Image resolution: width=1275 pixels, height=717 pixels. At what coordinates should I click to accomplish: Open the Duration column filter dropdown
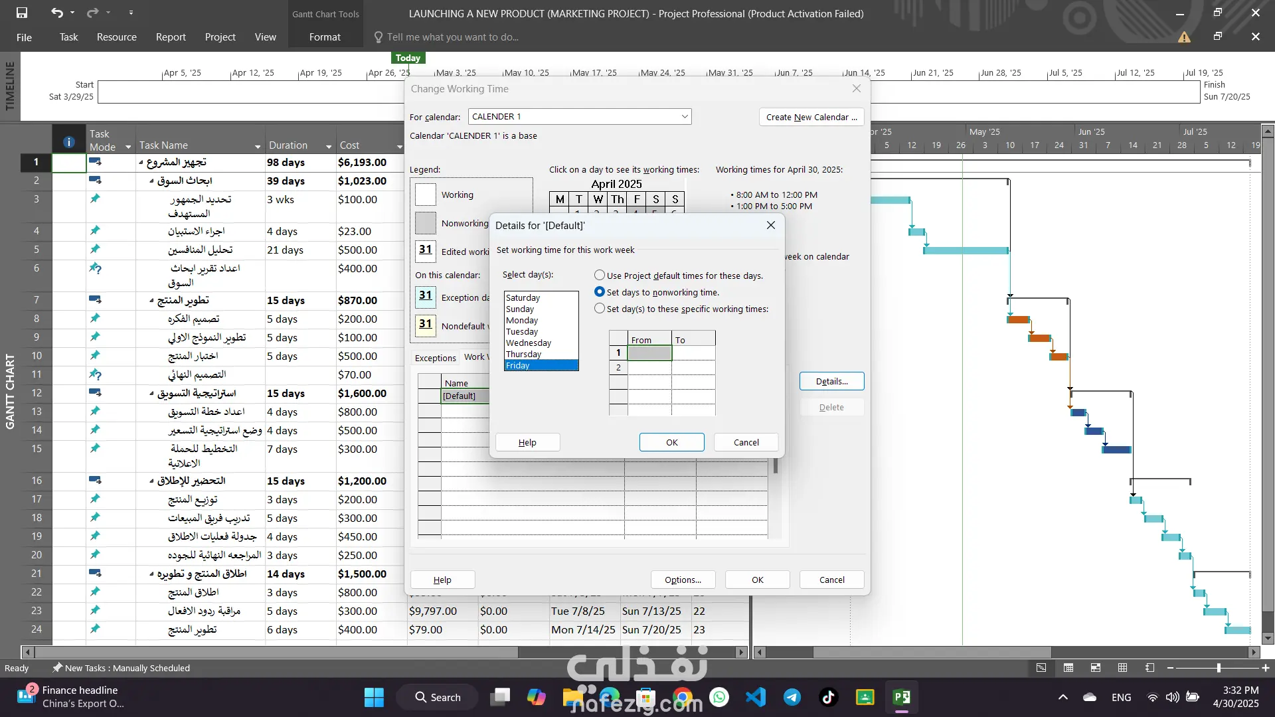coord(328,146)
